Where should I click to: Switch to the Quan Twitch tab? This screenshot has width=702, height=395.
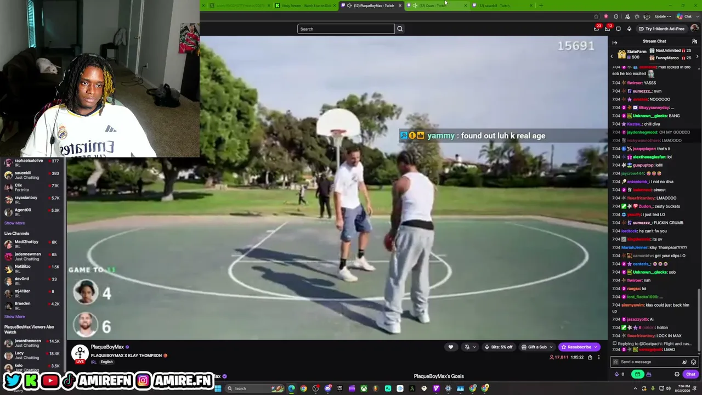point(436,5)
